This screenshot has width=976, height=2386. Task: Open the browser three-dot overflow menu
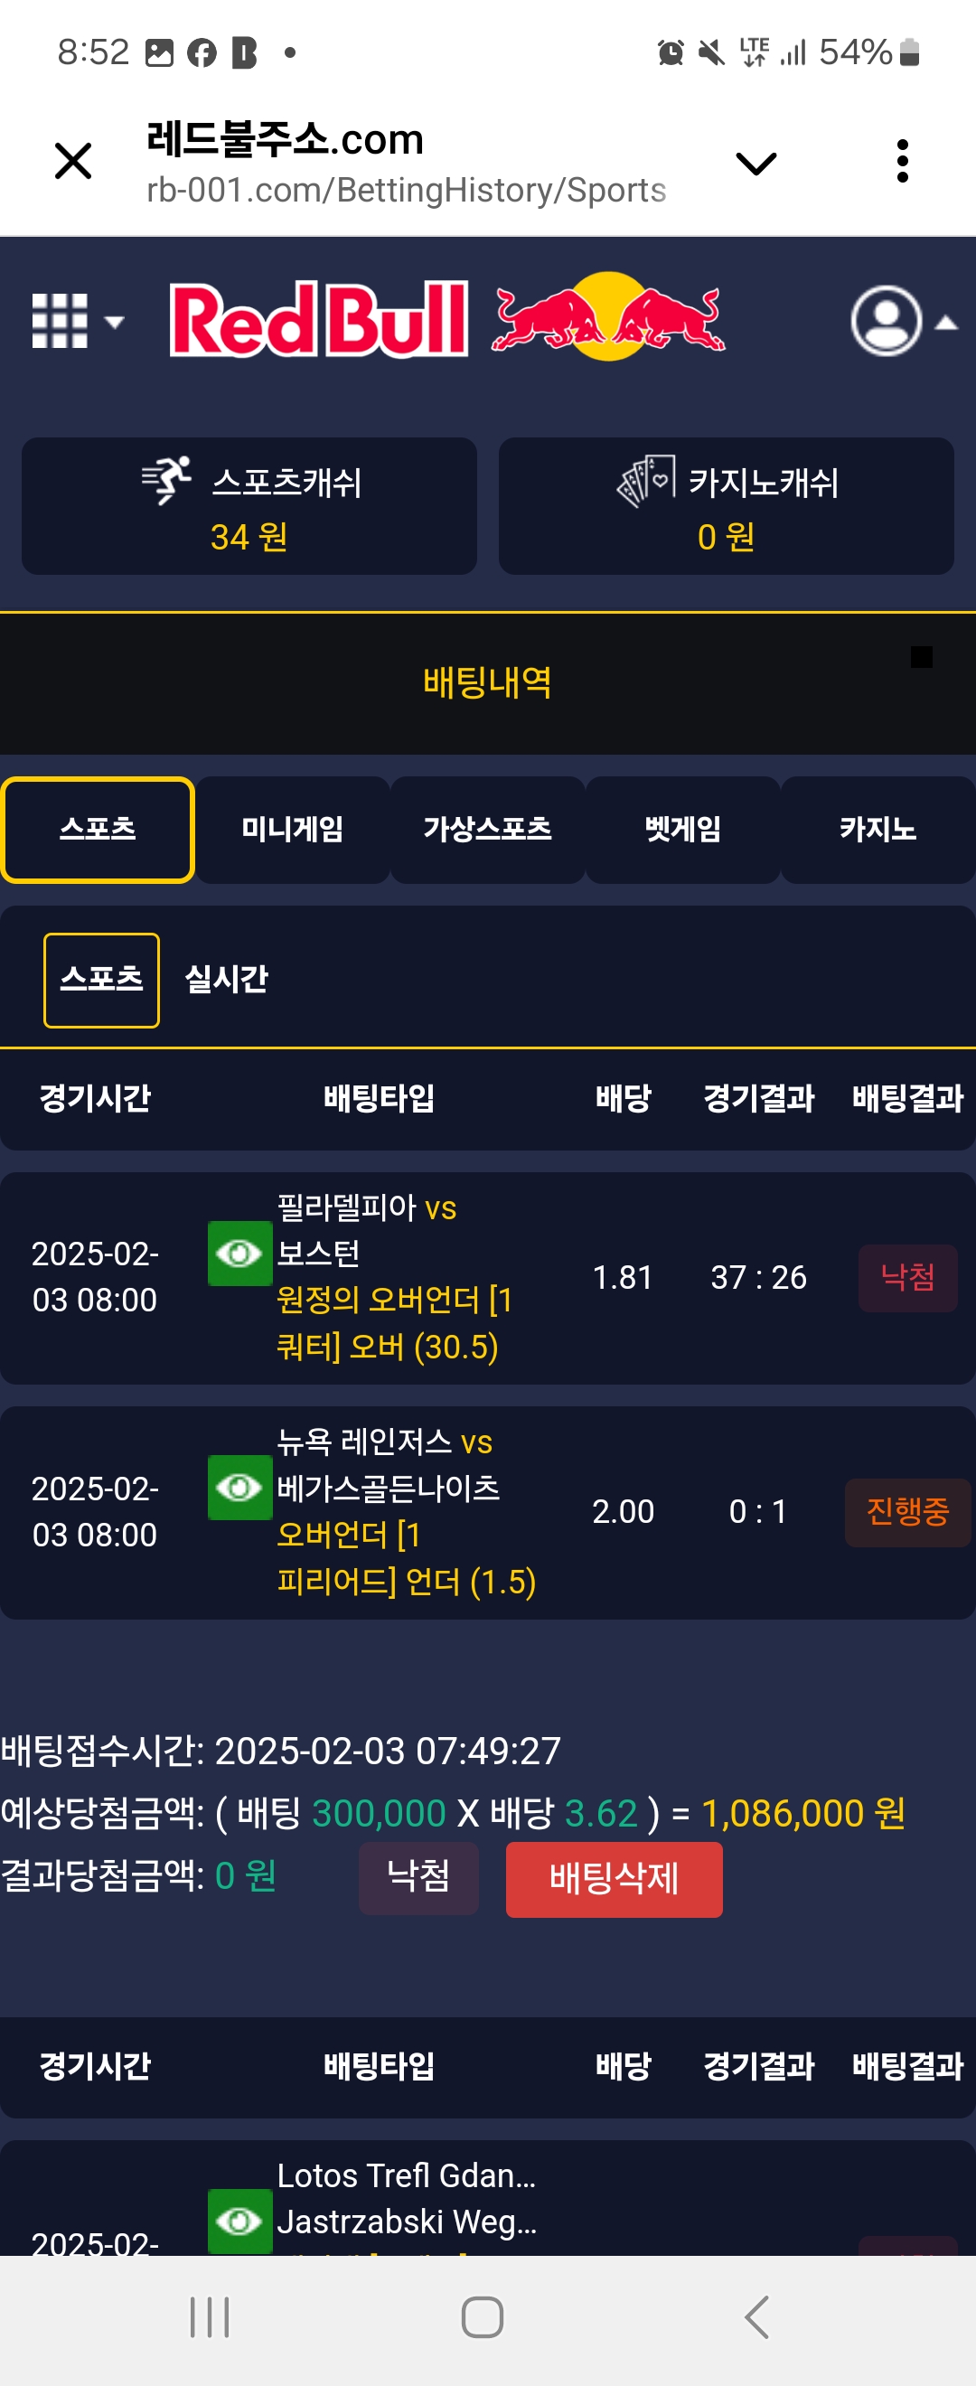(902, 161)
